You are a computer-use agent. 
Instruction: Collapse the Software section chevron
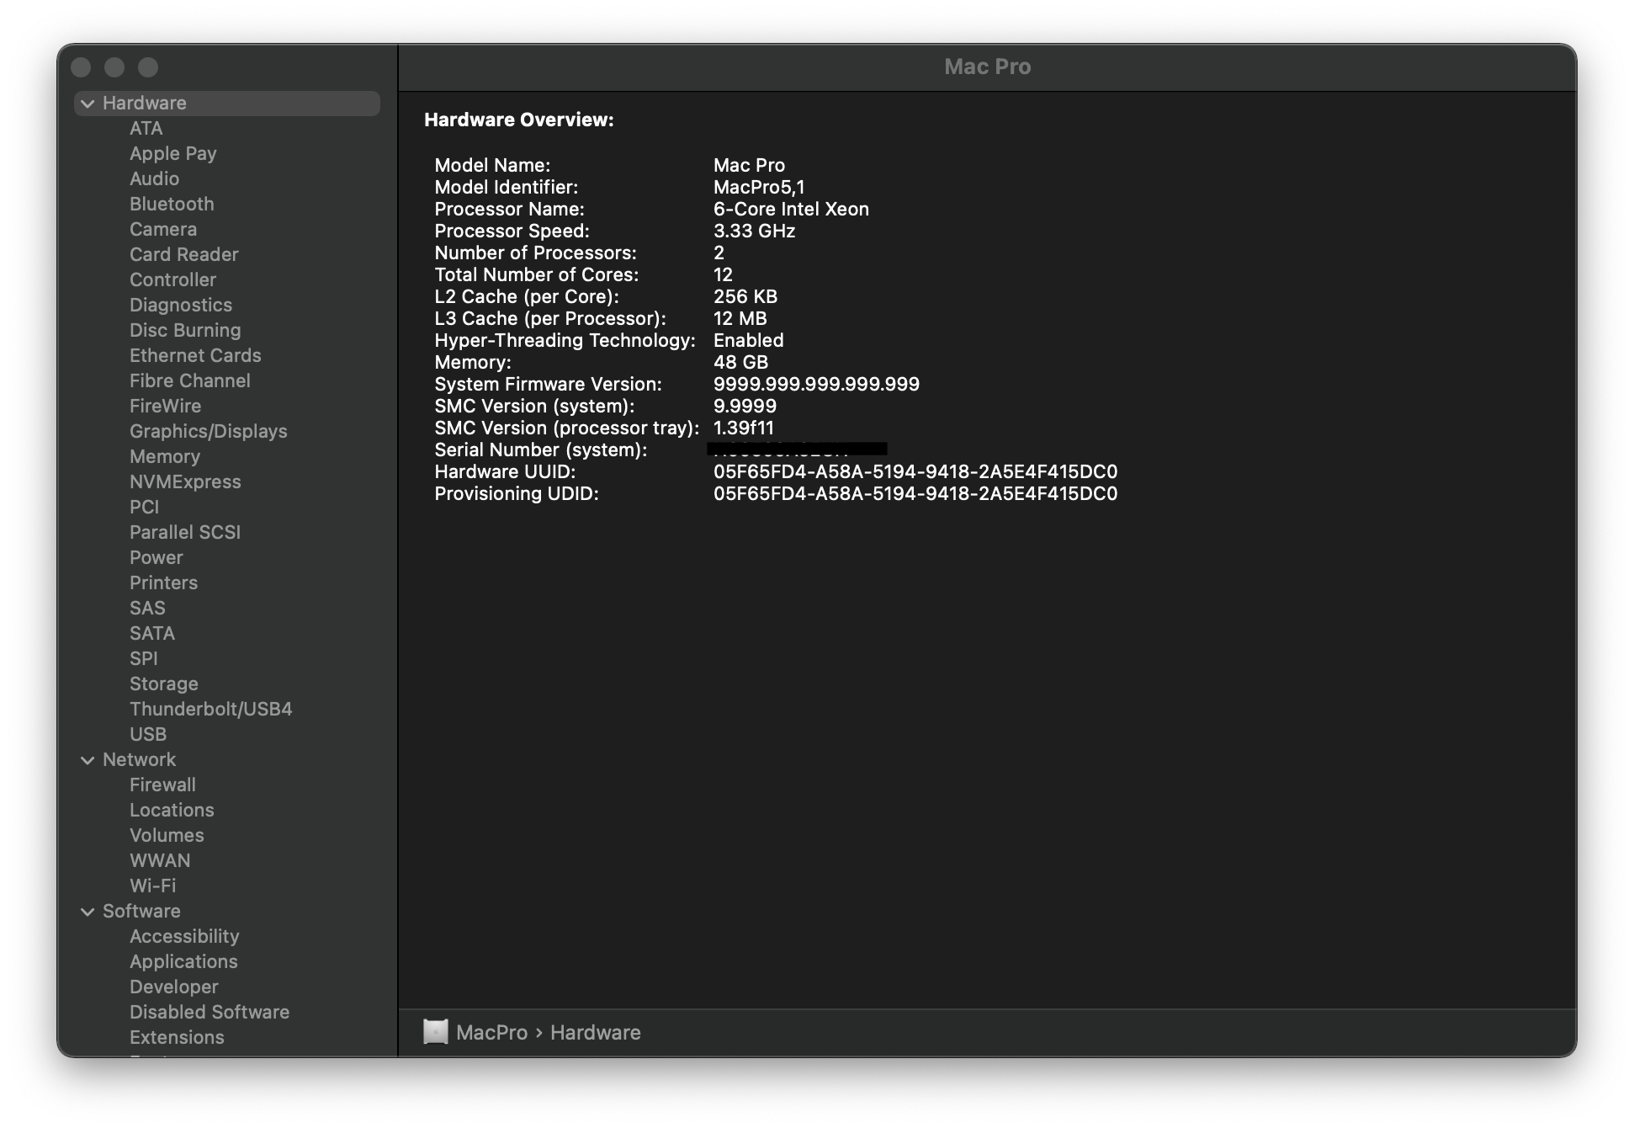click(88, 912)
